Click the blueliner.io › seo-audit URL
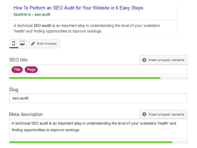 pos(32,14)
